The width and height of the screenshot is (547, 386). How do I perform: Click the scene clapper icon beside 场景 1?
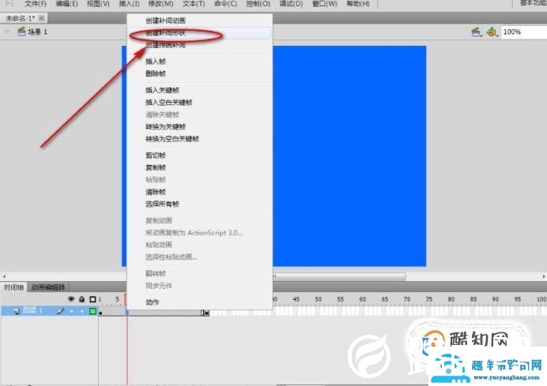click(x=21, y=32)
